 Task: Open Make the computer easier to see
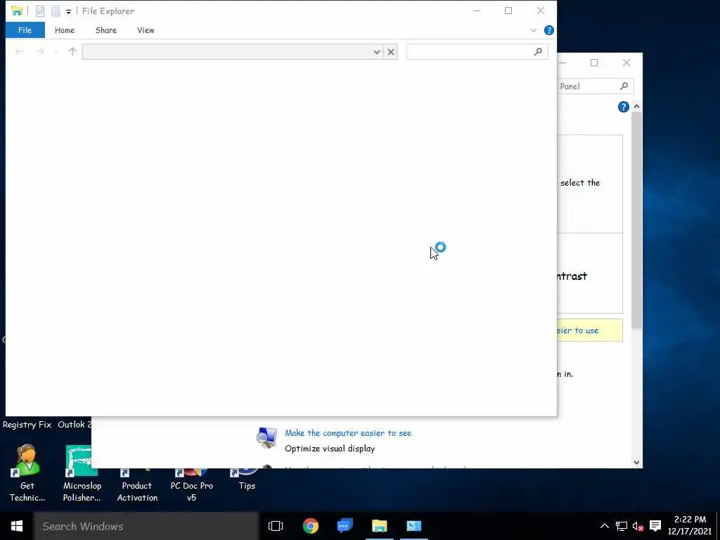(x=348, y=433)
